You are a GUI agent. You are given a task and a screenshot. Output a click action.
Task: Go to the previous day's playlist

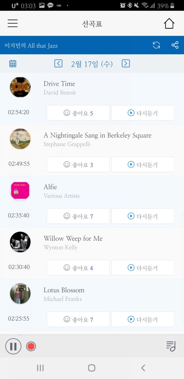(58, 64)
